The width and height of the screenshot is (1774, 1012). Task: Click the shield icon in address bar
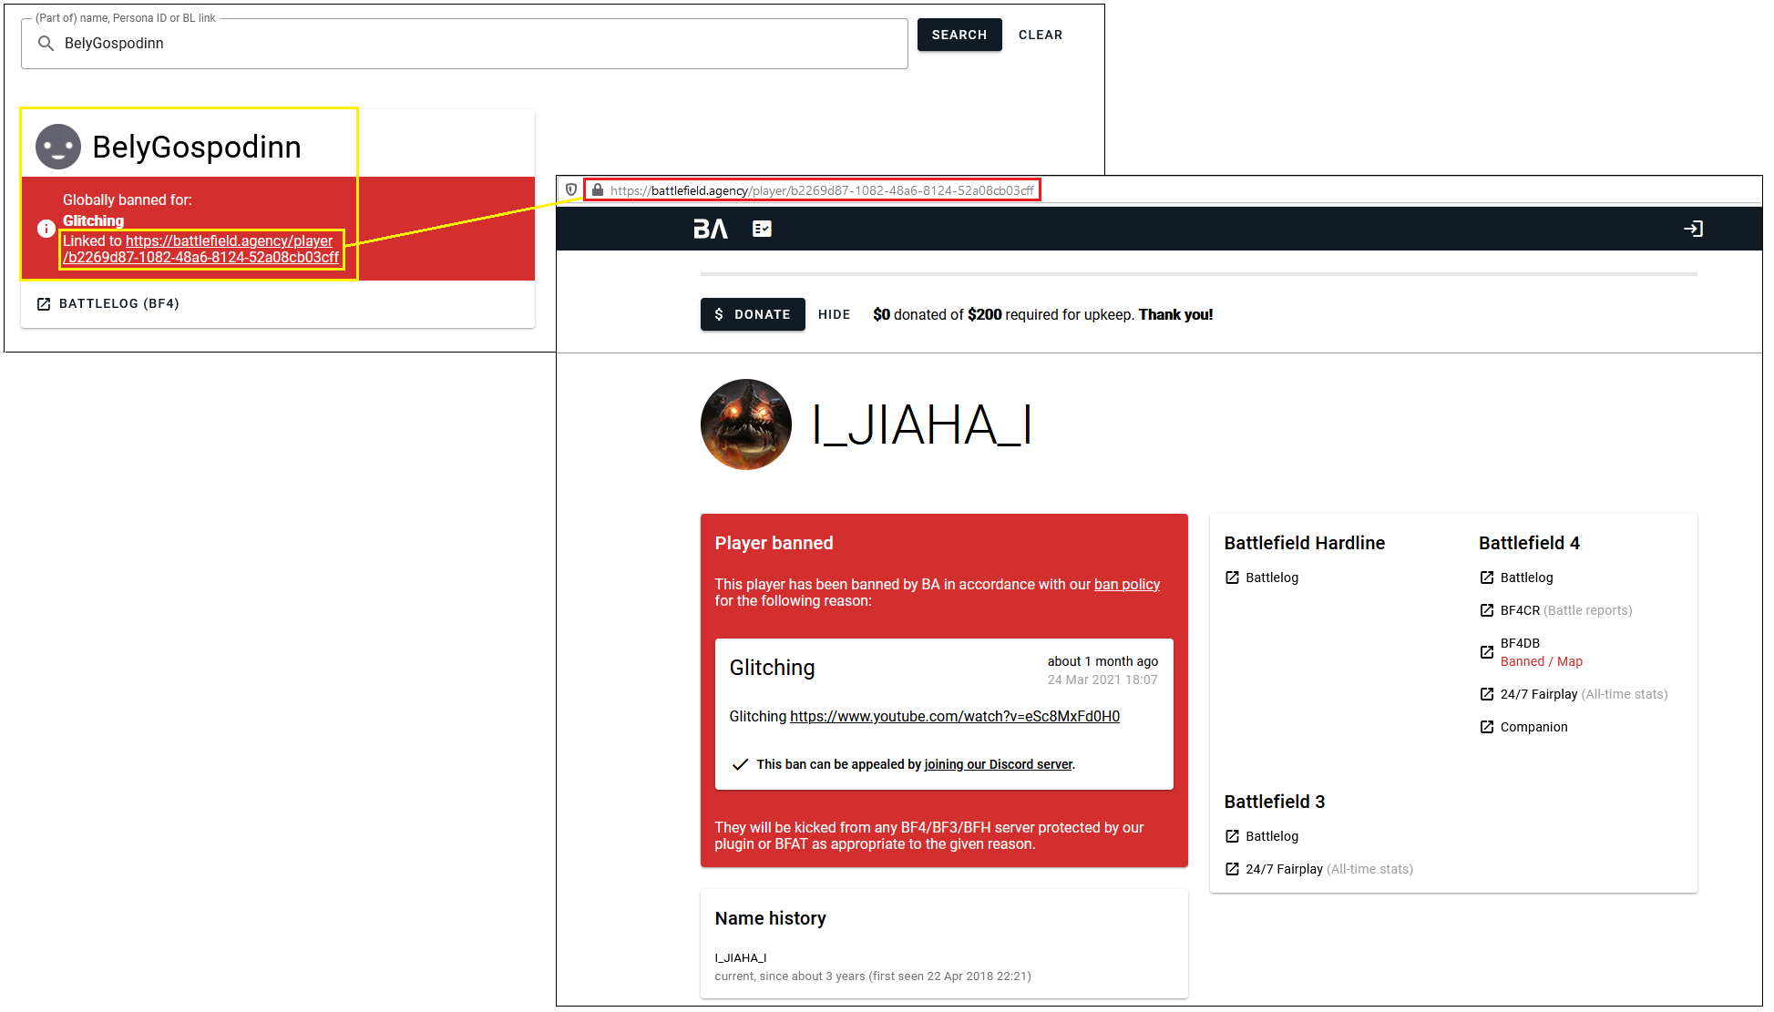coord(571,189)
